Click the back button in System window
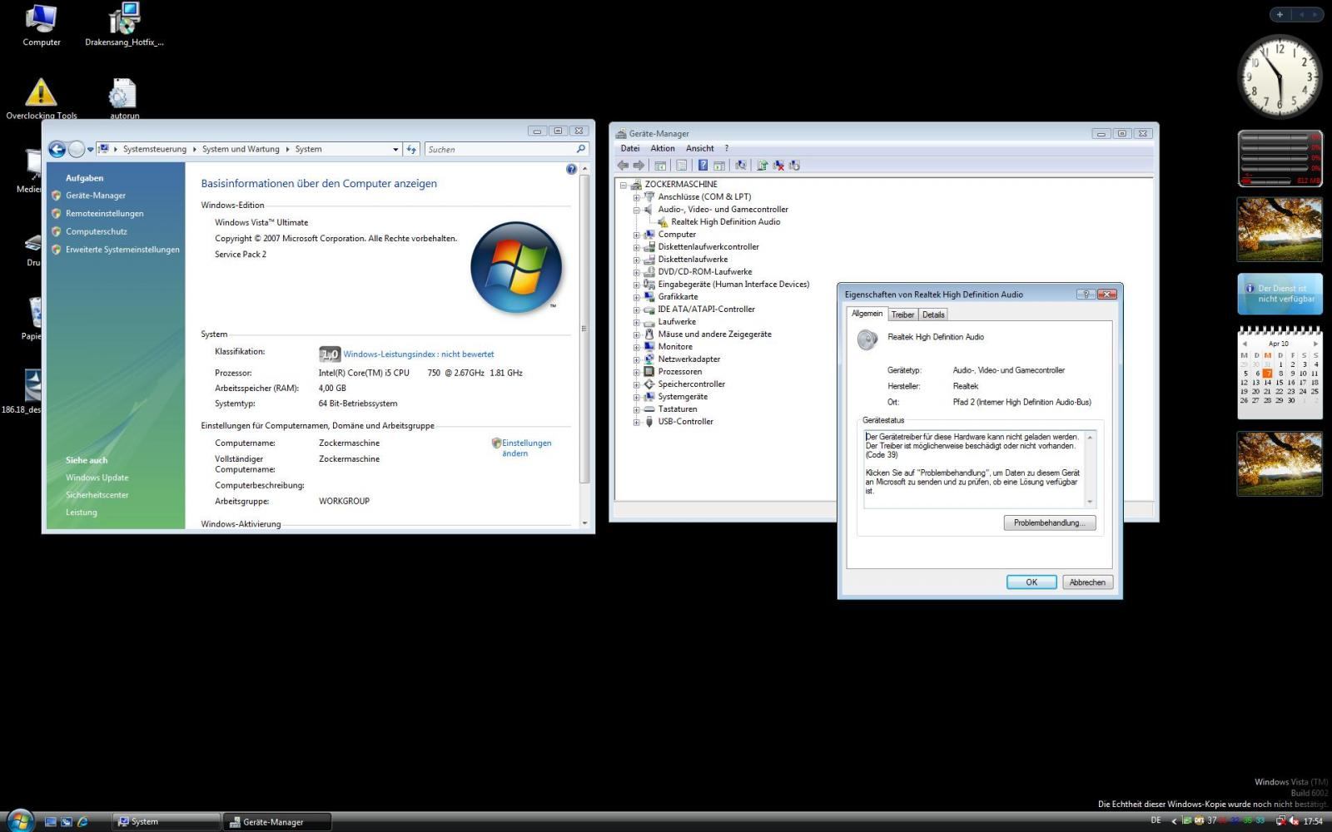Viewport: 1332px width, 832px height. click(x=57, y=149)
